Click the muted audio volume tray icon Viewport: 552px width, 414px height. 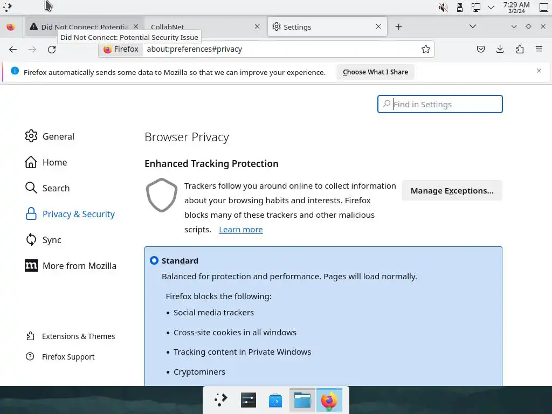click(x=443, y=8)
